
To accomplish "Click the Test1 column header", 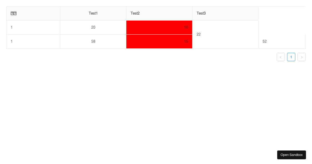I will click(93, 13).
